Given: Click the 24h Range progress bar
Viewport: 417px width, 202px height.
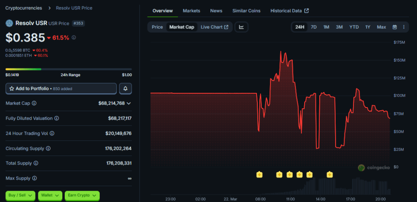Looking at the screenshot, I should point(68,69).
